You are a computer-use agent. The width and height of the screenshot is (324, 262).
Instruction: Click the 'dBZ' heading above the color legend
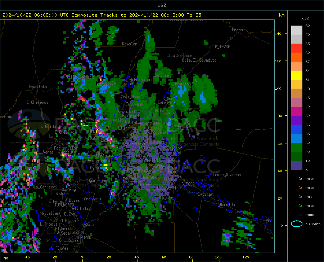[305, 18]
